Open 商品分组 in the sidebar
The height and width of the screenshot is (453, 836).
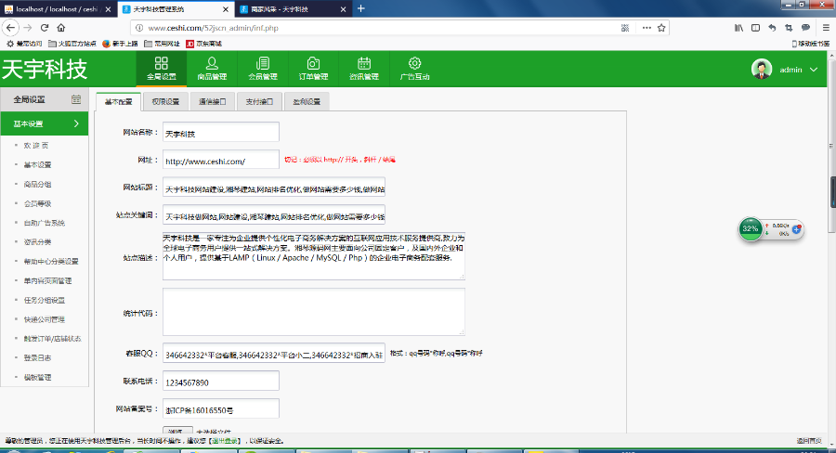(x=37, y=184)
